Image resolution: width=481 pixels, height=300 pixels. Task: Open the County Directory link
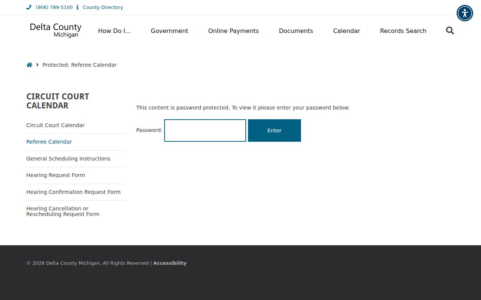(x=103, y=7)
